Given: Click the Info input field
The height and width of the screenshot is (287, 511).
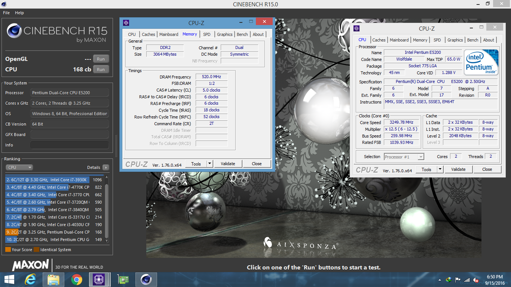Looking at the screenshot, I should (70, 145).
